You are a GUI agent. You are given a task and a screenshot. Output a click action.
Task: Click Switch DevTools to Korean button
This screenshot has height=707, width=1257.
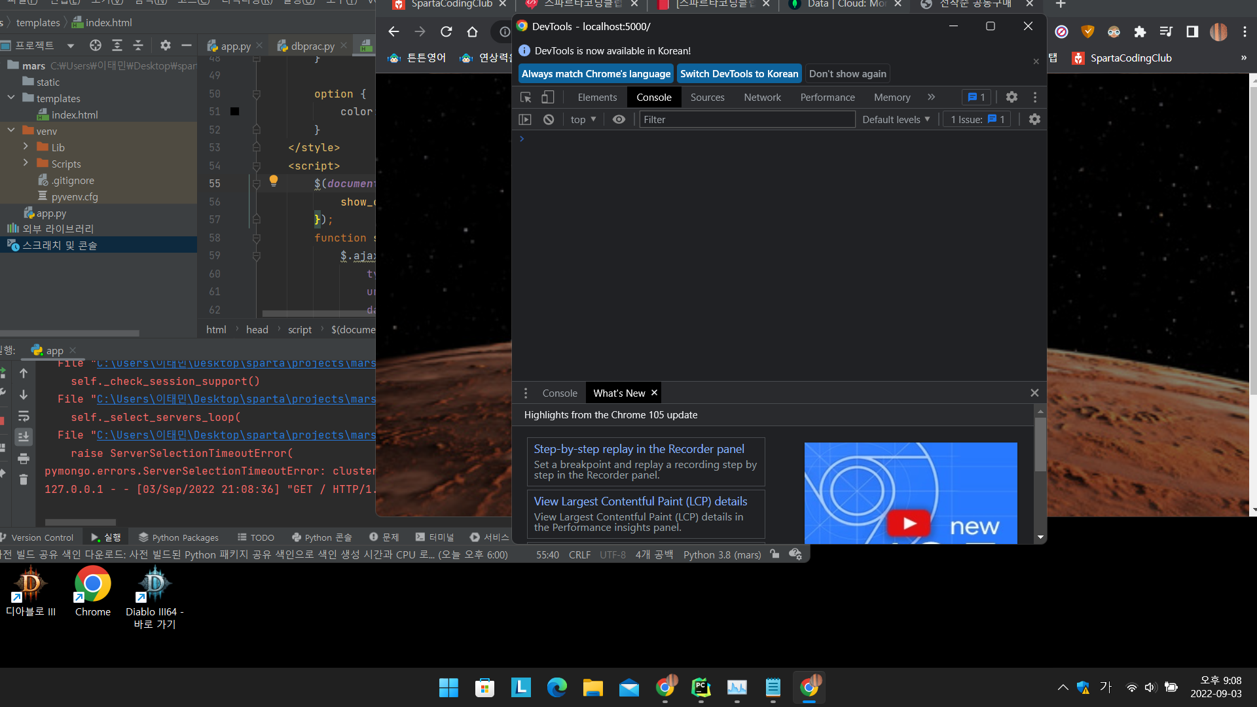[739, 74]
